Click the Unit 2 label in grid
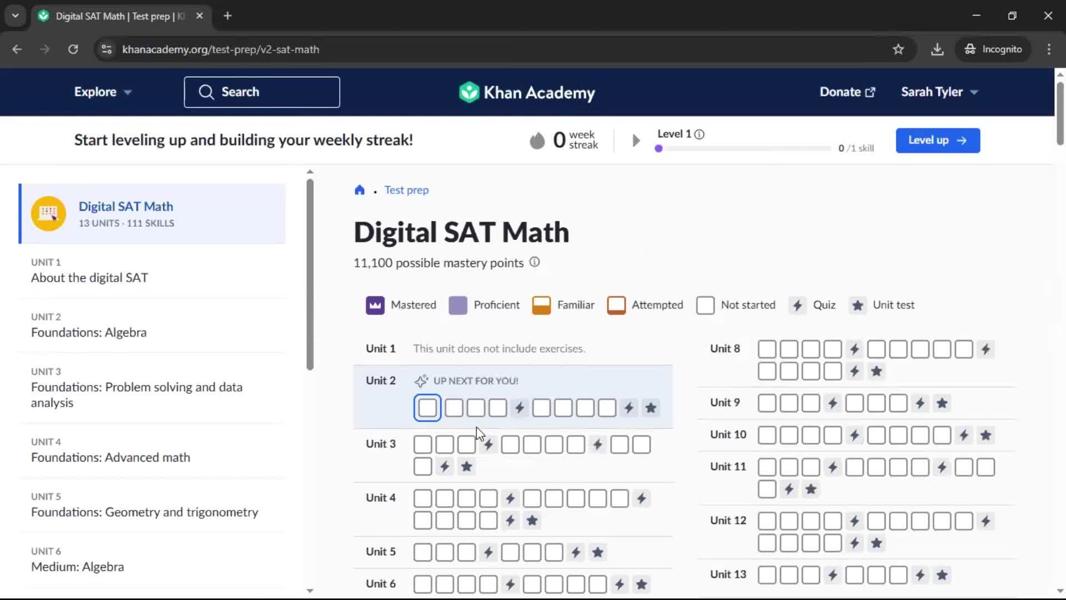The width and height of the screenshot is (1066, 600). coord(381,381)
